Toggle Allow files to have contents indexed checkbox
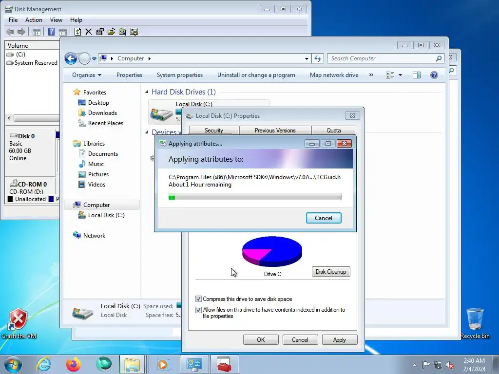 click(x=198, y=310)
